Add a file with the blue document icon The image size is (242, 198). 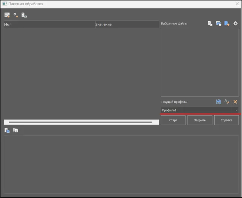227,24
